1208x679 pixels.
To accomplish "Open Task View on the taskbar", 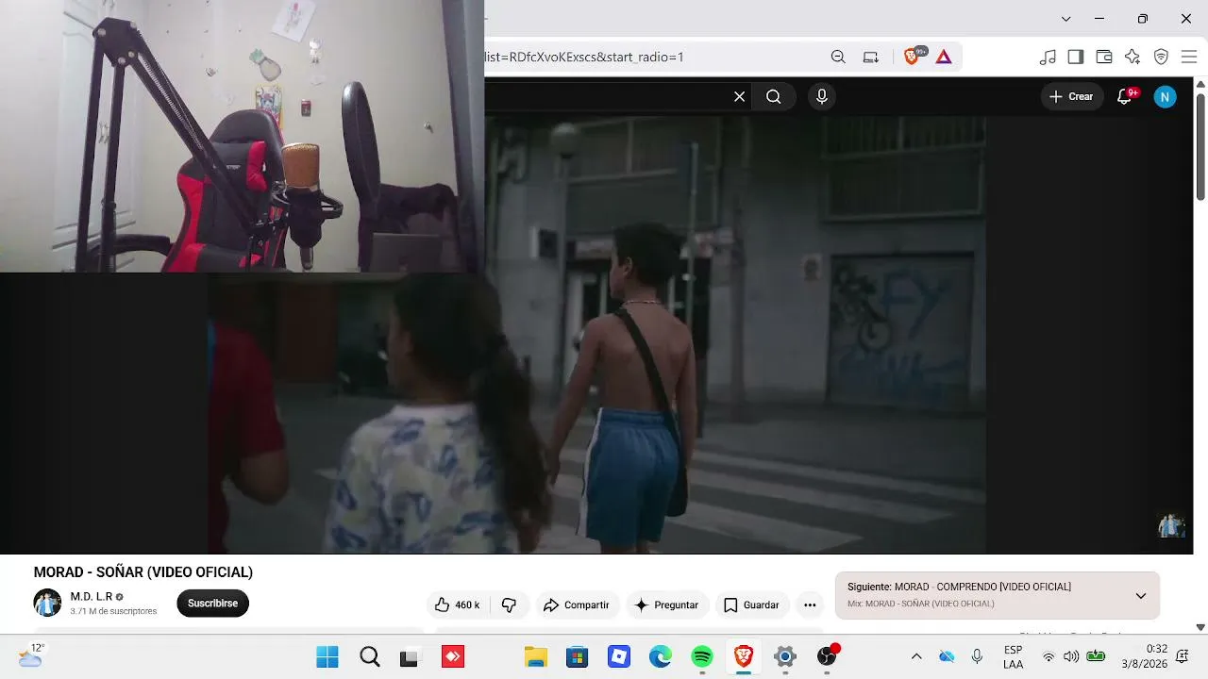I will [x=409, y=657].
